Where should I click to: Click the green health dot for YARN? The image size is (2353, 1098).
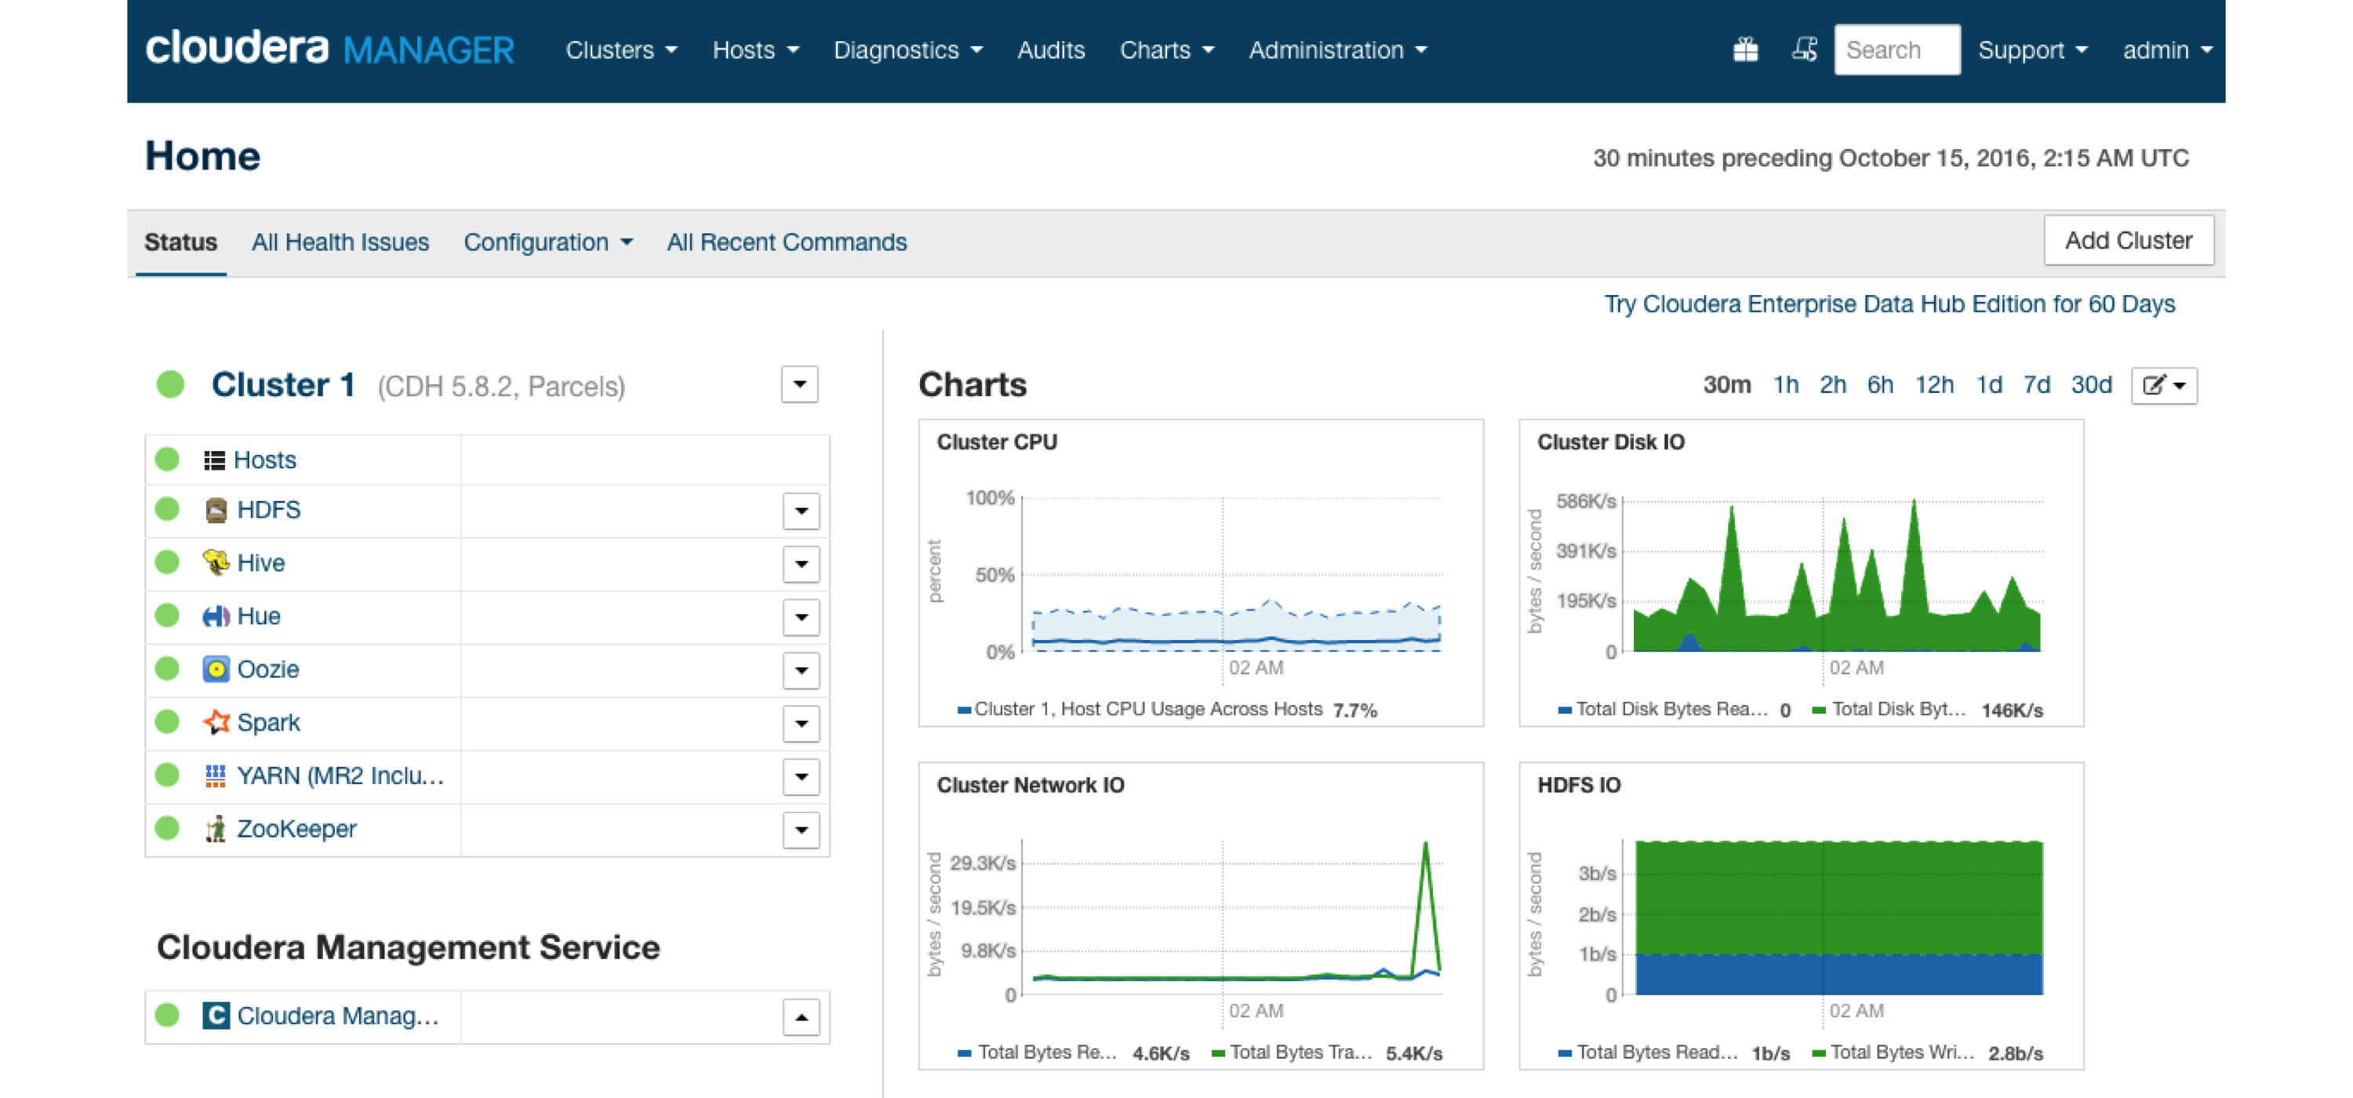click(x=167, y=775)
